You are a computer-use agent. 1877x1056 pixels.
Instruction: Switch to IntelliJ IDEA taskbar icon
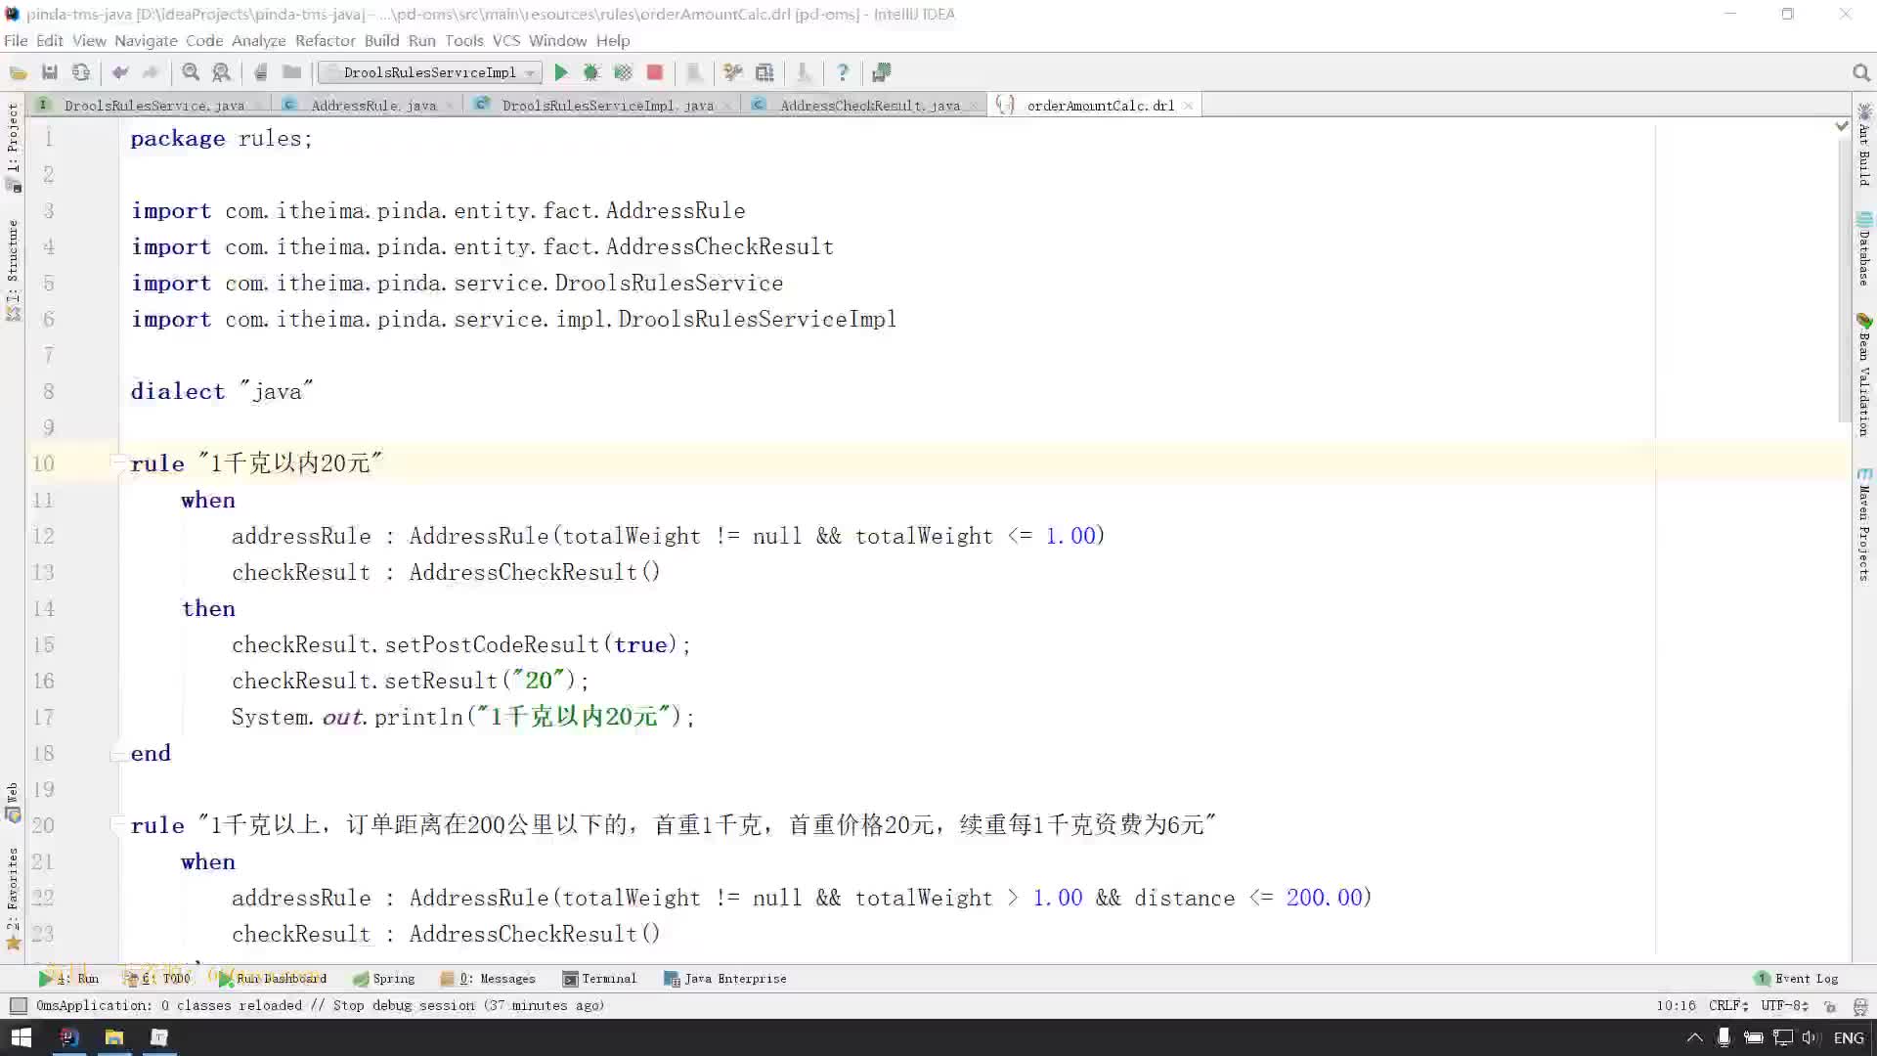(68, 1037)
